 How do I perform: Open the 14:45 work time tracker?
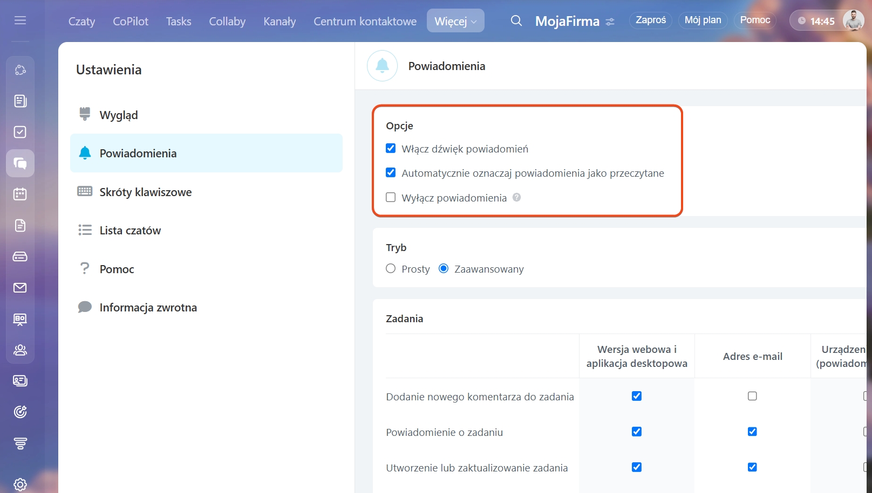click(x=816, y=21)
